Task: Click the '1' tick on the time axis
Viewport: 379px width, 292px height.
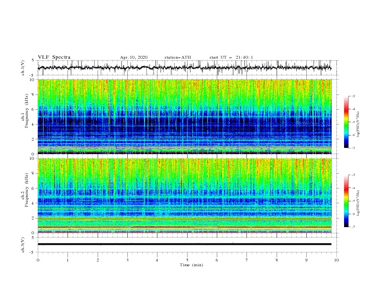Action: coord(67,260)
